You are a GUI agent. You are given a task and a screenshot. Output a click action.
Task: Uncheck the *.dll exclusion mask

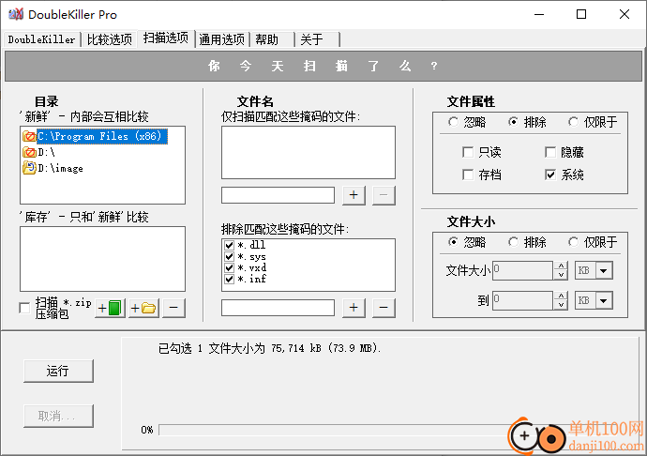[x=229, y=245]
